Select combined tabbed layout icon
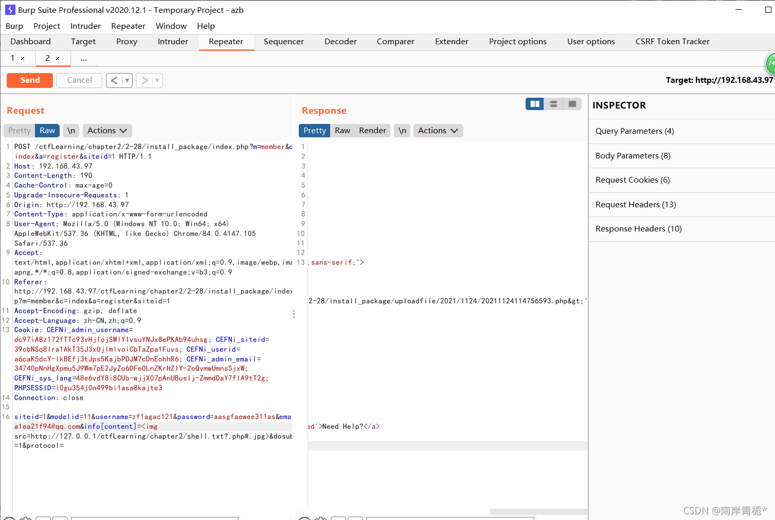Viewport: 775px width, 520px height. (572, 104)
